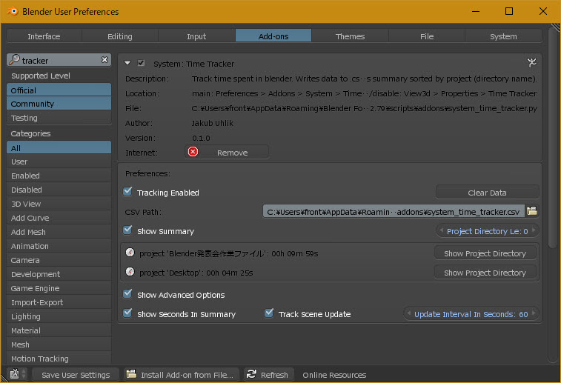Click the Clear Data button
The image size is (561, 383).
point(488,193)
